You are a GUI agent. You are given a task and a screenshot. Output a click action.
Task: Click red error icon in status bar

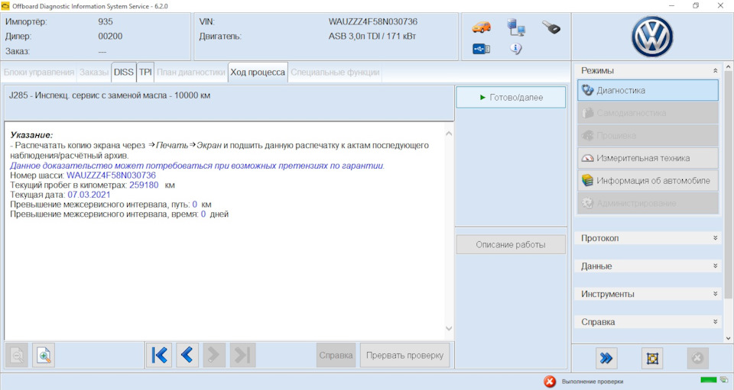(550, 382)
